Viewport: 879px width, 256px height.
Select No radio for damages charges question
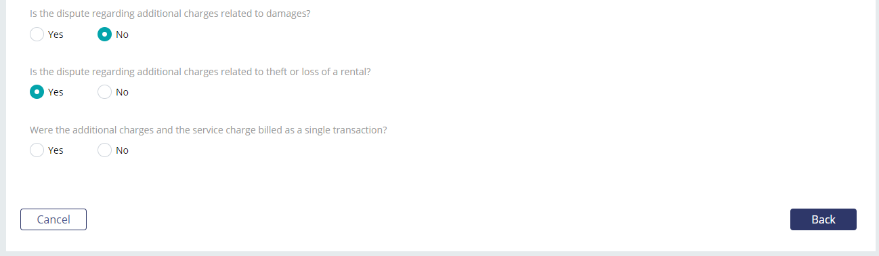click(104, 34)
